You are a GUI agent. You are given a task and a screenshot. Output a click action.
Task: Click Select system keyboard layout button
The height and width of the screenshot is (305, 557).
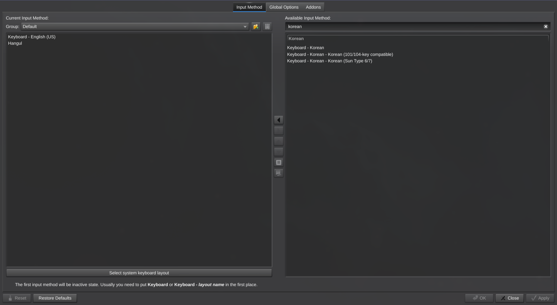(x=139, y=273)
